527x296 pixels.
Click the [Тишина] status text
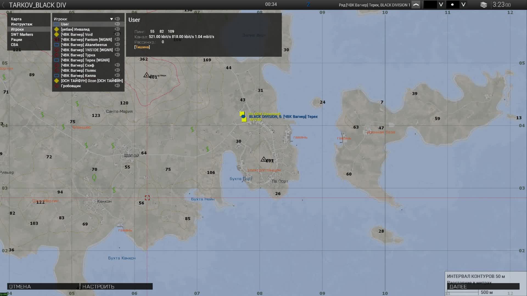tap(142, 47)
